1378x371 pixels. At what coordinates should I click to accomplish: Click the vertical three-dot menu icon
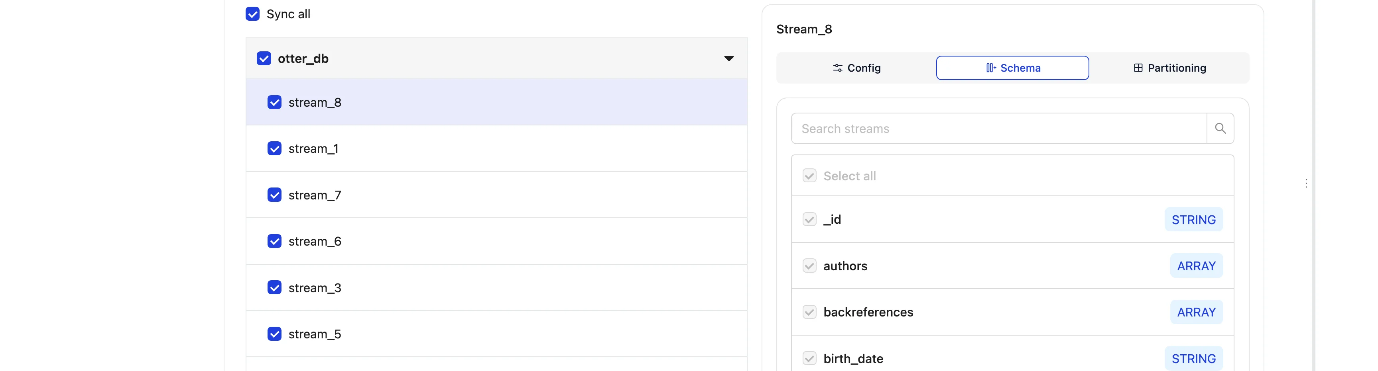click(x=1306, y=183)
